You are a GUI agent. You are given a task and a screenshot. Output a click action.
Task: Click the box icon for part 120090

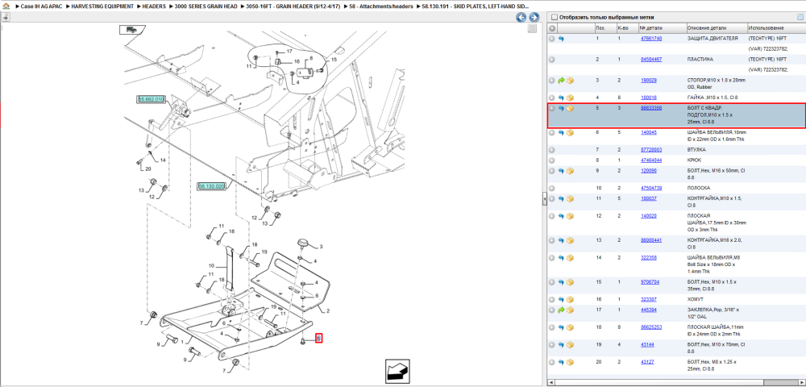point(570,171)
